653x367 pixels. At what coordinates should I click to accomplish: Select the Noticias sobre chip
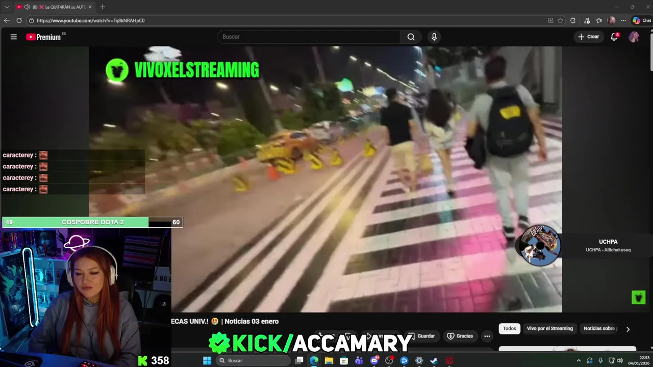pyautogui.click(x=599, y=329)
